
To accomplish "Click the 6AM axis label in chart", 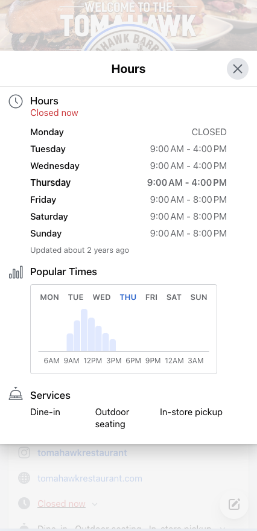I will 51,361.
